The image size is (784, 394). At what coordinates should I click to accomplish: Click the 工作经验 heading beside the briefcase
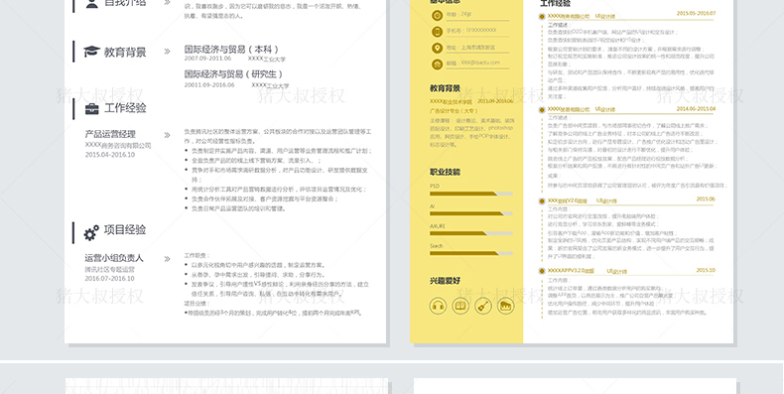coord(125,108)
